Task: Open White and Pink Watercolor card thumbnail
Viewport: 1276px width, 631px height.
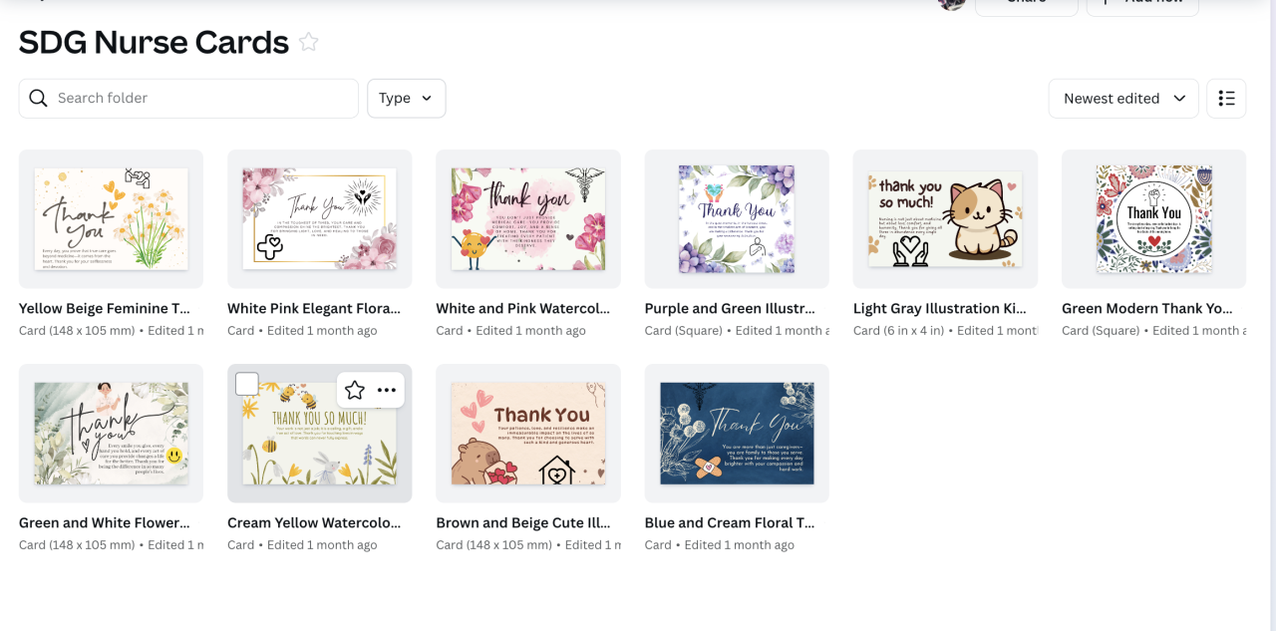Action: coord(528,219)
